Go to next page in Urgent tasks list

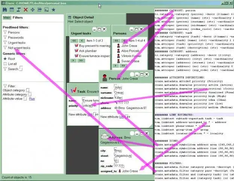[73, 61]
